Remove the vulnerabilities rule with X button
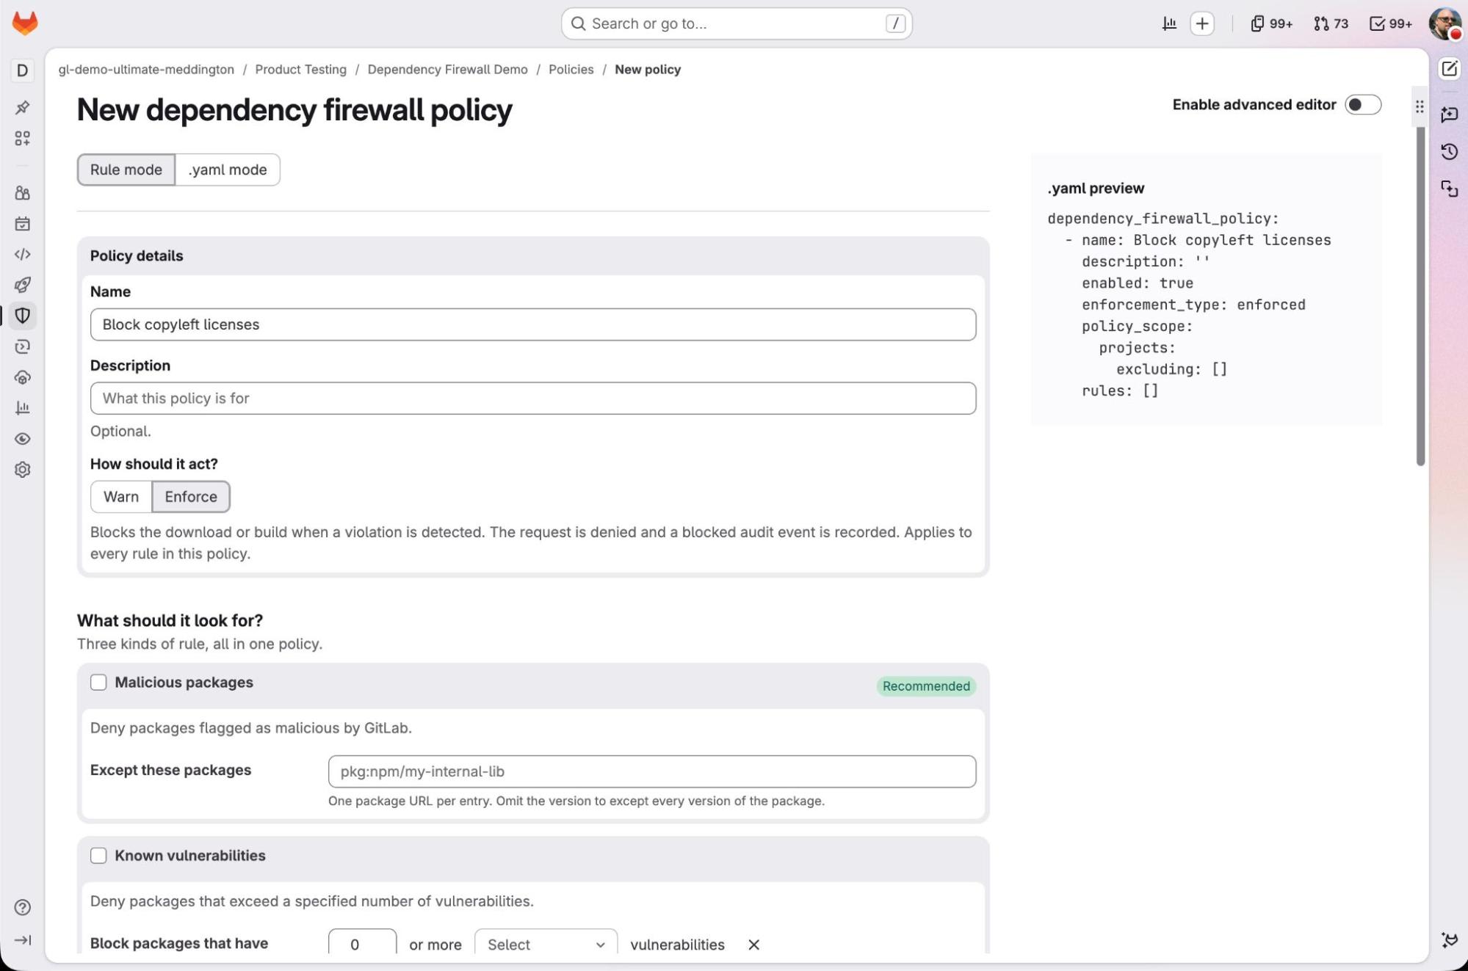The height and width of the screenshot is (971, 1468). pyautogui.click(x=753, y=945)
